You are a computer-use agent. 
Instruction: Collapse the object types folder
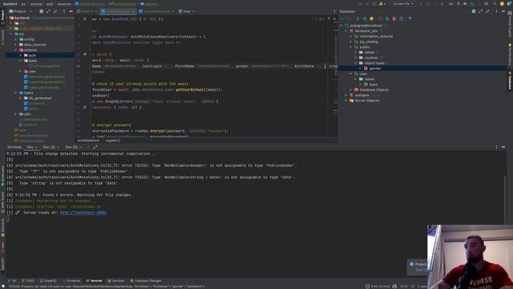click(x=356, y=63)
